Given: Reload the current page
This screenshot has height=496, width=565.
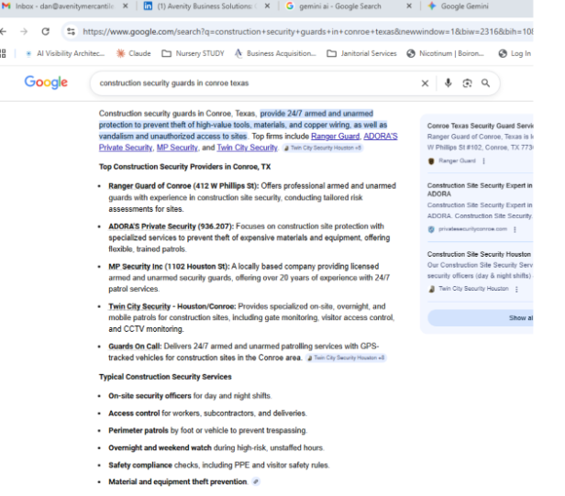Looking at the screenshot, I should point(46,32).
